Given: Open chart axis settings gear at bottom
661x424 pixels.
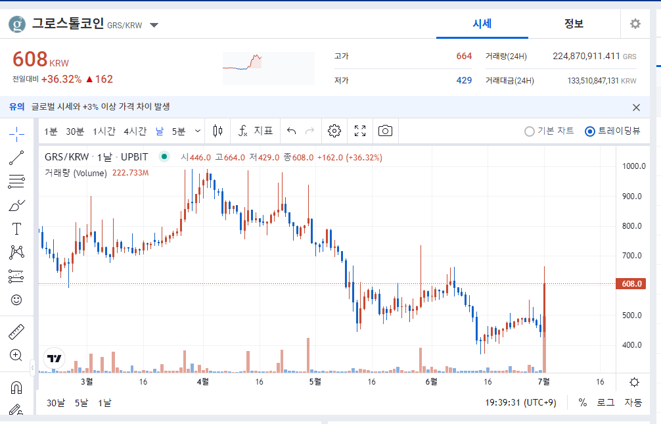Looking at the screenshot, I should (634, 382).
